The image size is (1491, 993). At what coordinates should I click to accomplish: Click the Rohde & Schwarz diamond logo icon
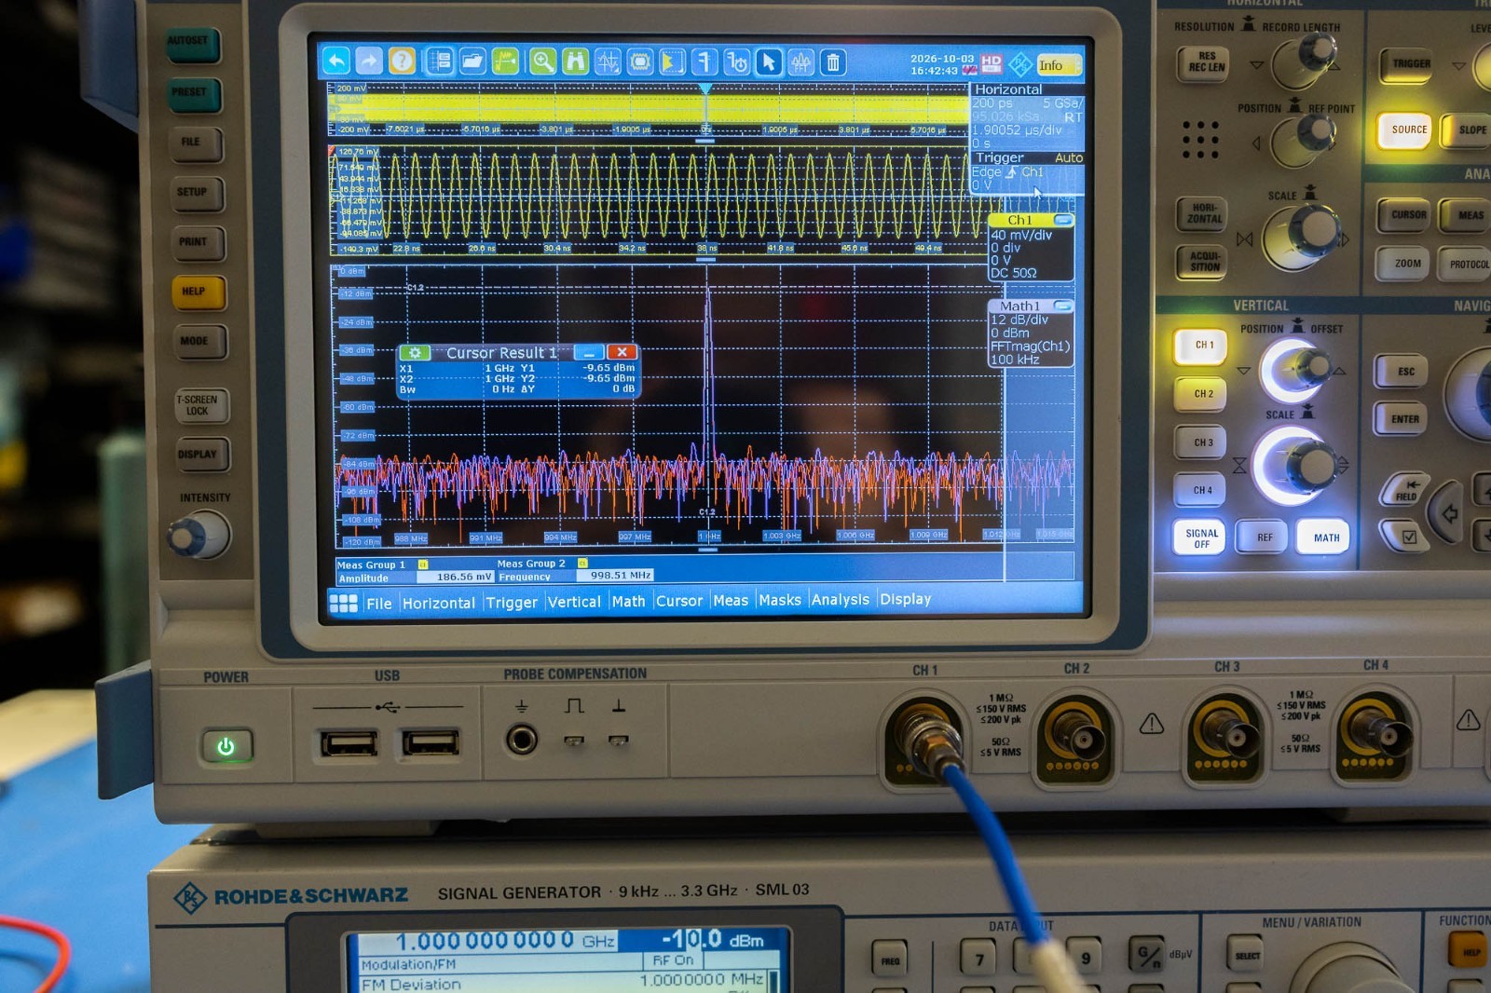coord(1019,64)
